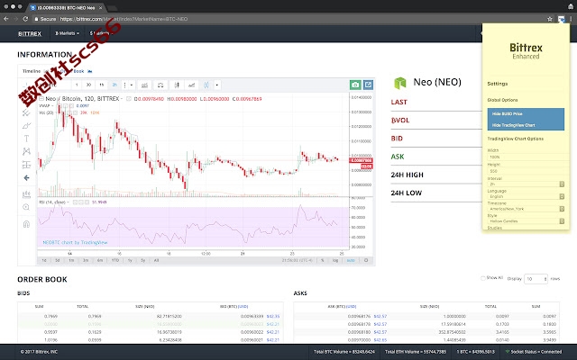This screenshot has width=577, height=360.
Task: Click the Bittrex Enhanced extension icon
Action: point(561,19)
